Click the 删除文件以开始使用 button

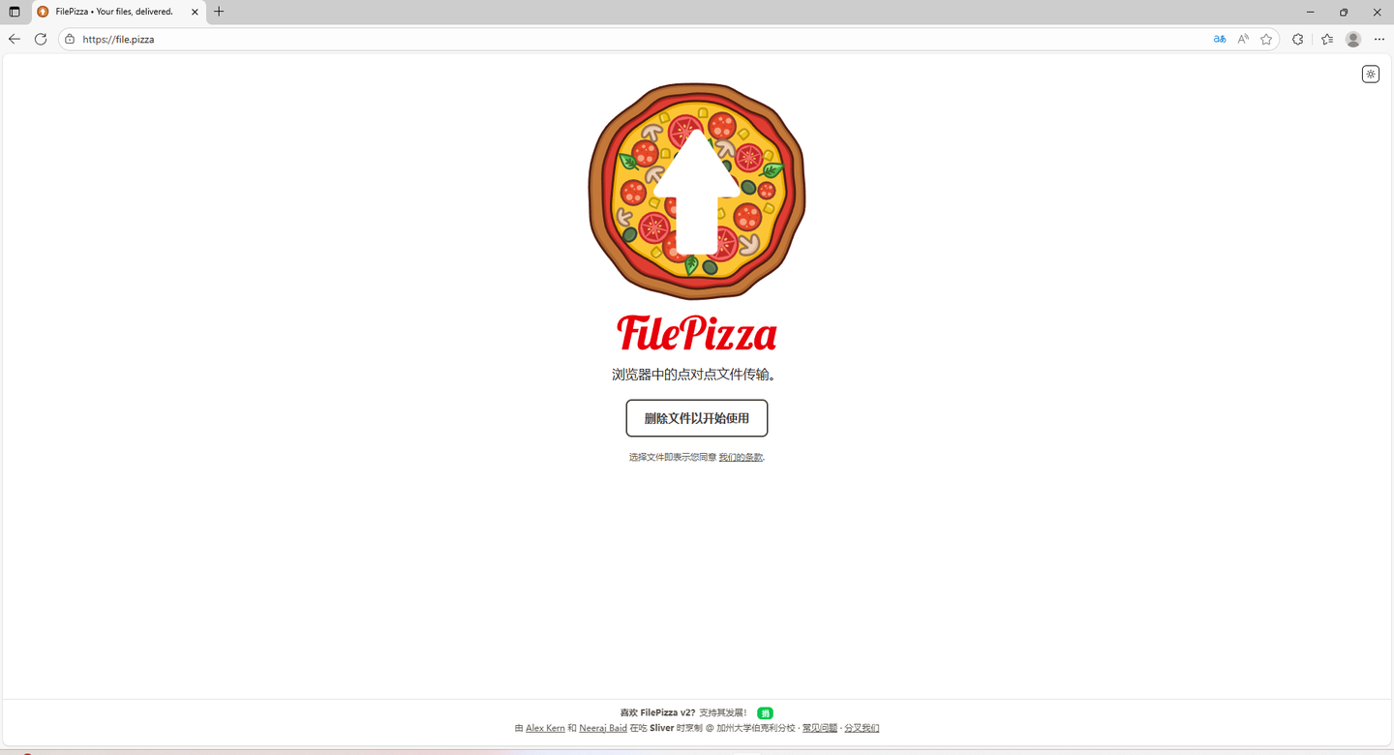coord(697,418)
